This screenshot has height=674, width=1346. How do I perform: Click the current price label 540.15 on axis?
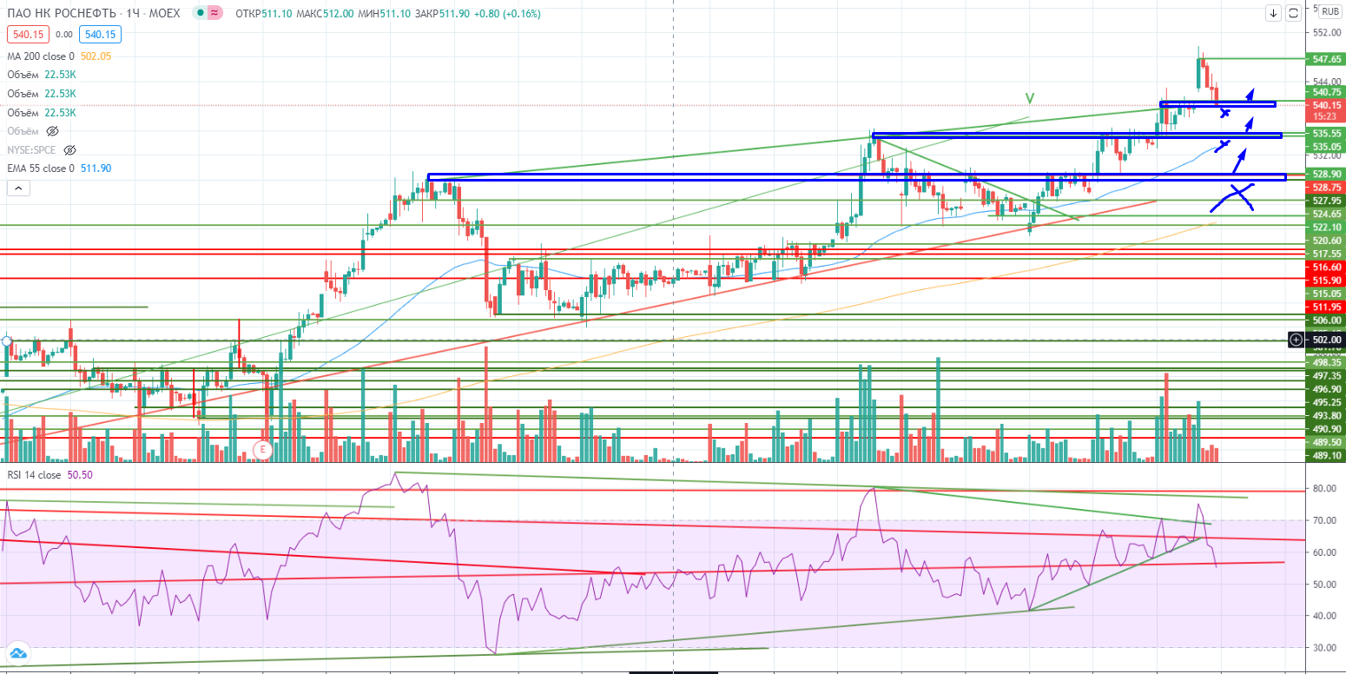pos(1325,105)
